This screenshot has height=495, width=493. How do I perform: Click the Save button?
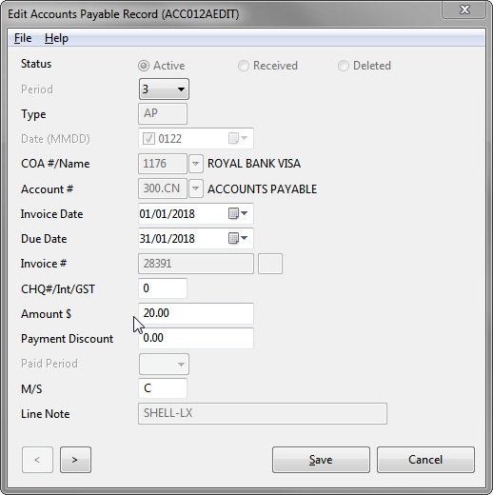point(321,460)
